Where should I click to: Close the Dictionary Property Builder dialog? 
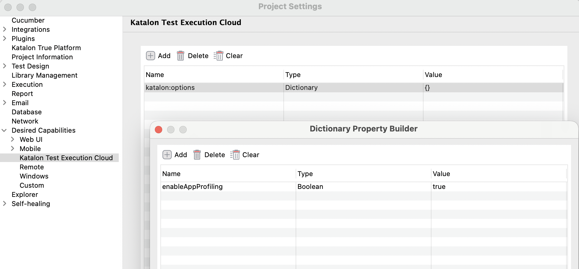point(159,130)
